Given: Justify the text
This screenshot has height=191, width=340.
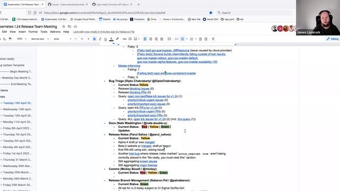Looking at the screenshot, I should pos(161,39).
